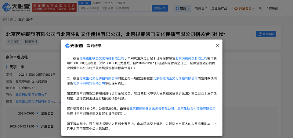Click the 2021-06-02 11:05 timeline dot
The width and height of the screenshot is (293, 138).
[37, 126]
